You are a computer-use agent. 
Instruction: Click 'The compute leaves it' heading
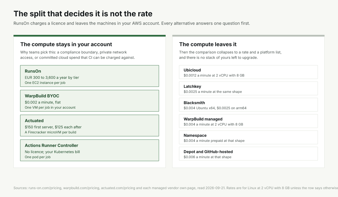208,44
